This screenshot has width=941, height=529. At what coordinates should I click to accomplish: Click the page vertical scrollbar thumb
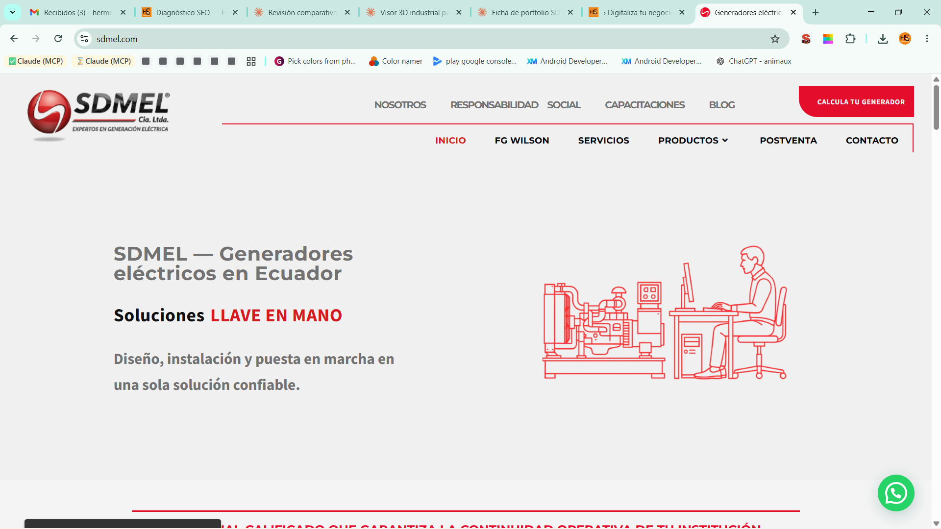coord(936,108)
